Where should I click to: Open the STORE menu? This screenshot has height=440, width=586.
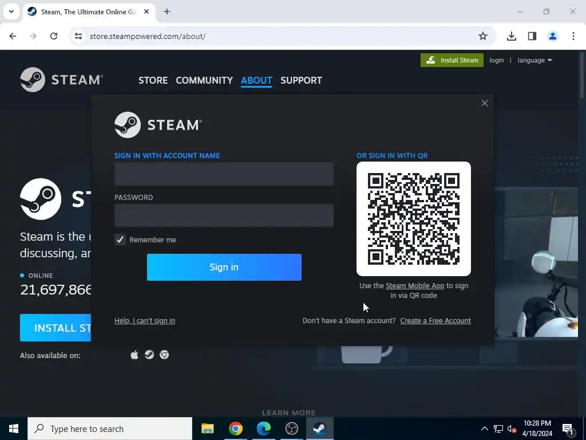click(x=153, y=80)
